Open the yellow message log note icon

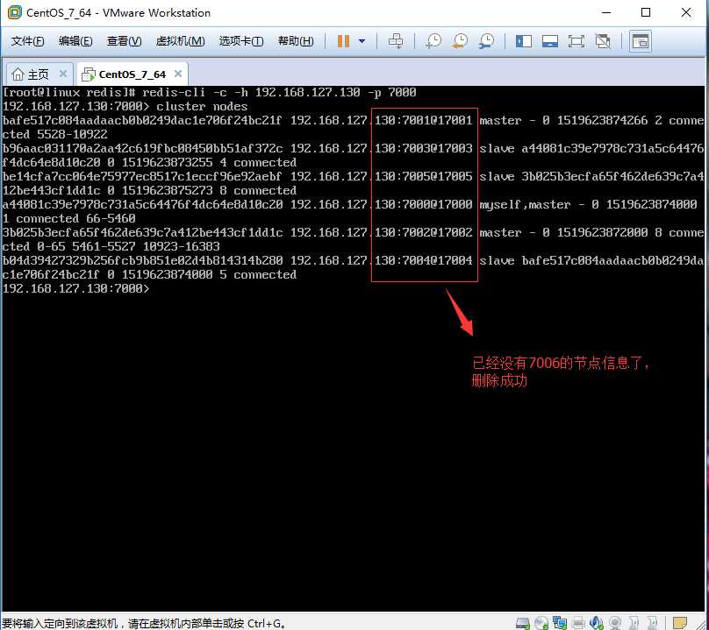tap(680, 623)
